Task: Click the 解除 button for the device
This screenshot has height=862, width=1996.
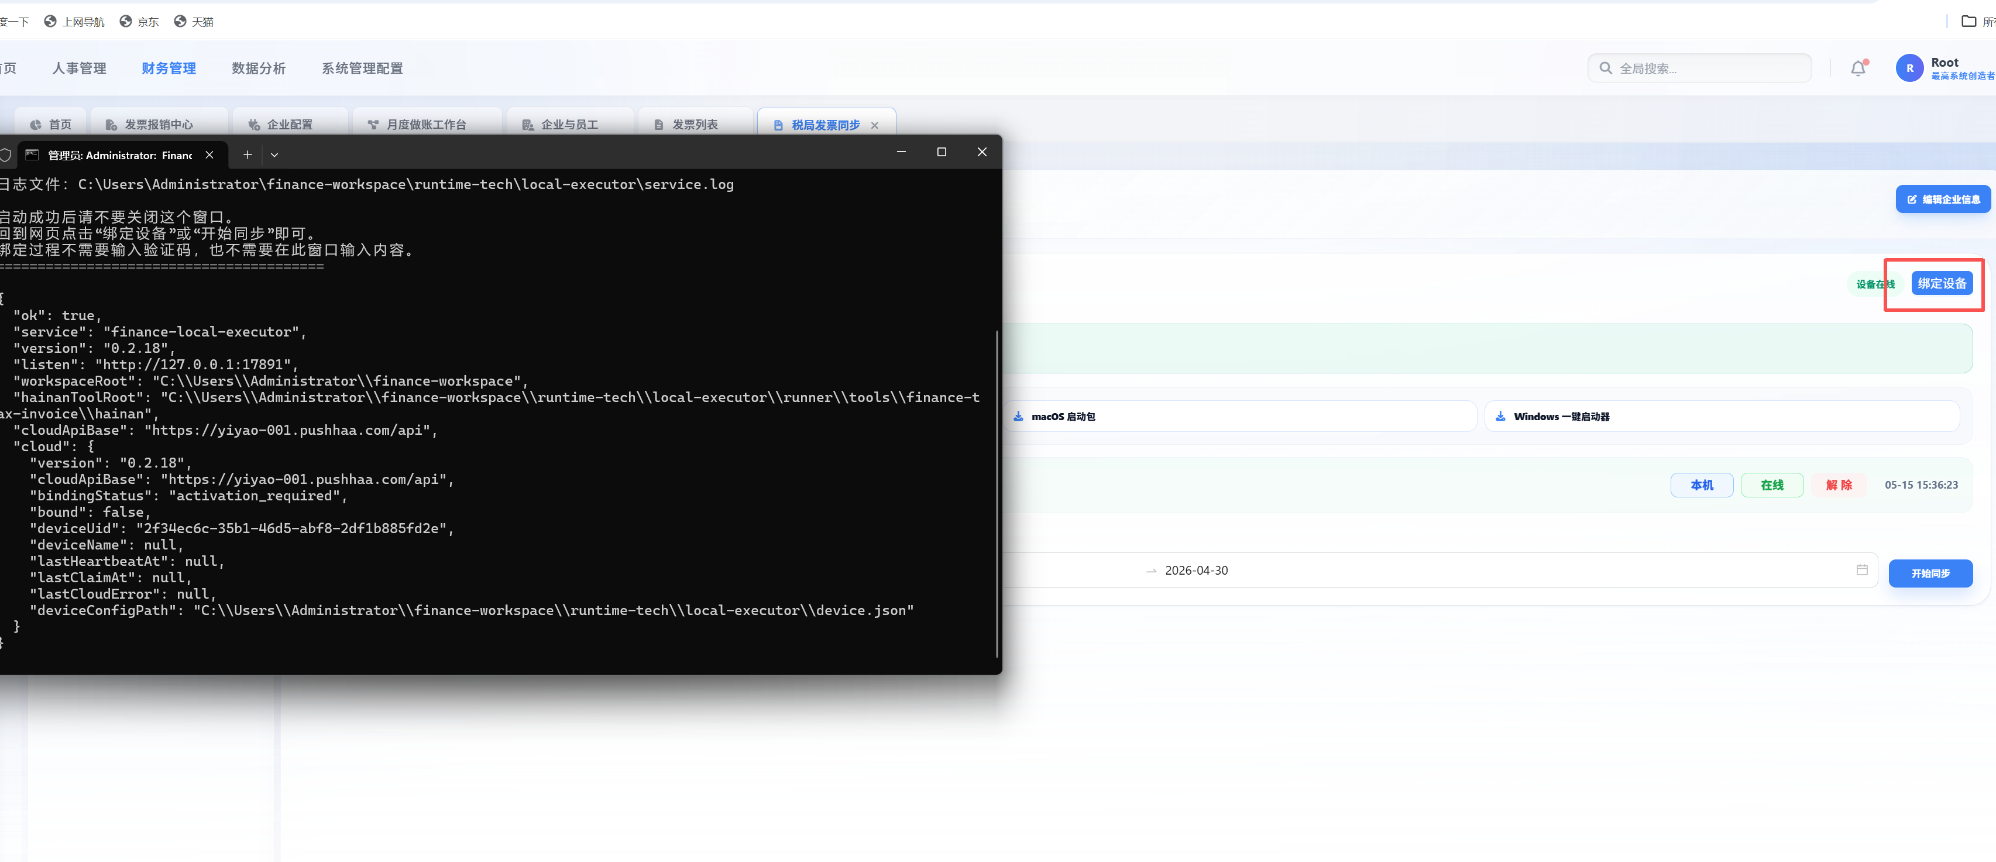Action: (x=1839, y=485)
